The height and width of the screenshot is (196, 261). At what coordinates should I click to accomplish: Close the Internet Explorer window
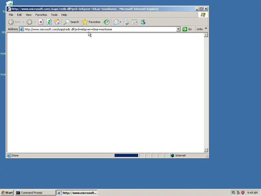(206, 9)
